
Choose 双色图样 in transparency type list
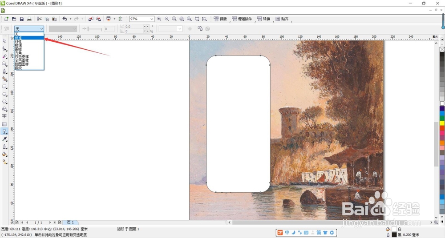[29, 57]
